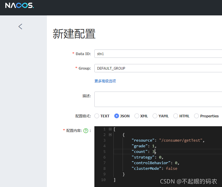
Task: Click "clusterMode" key on line 8
Action: (x=146, y=169)
